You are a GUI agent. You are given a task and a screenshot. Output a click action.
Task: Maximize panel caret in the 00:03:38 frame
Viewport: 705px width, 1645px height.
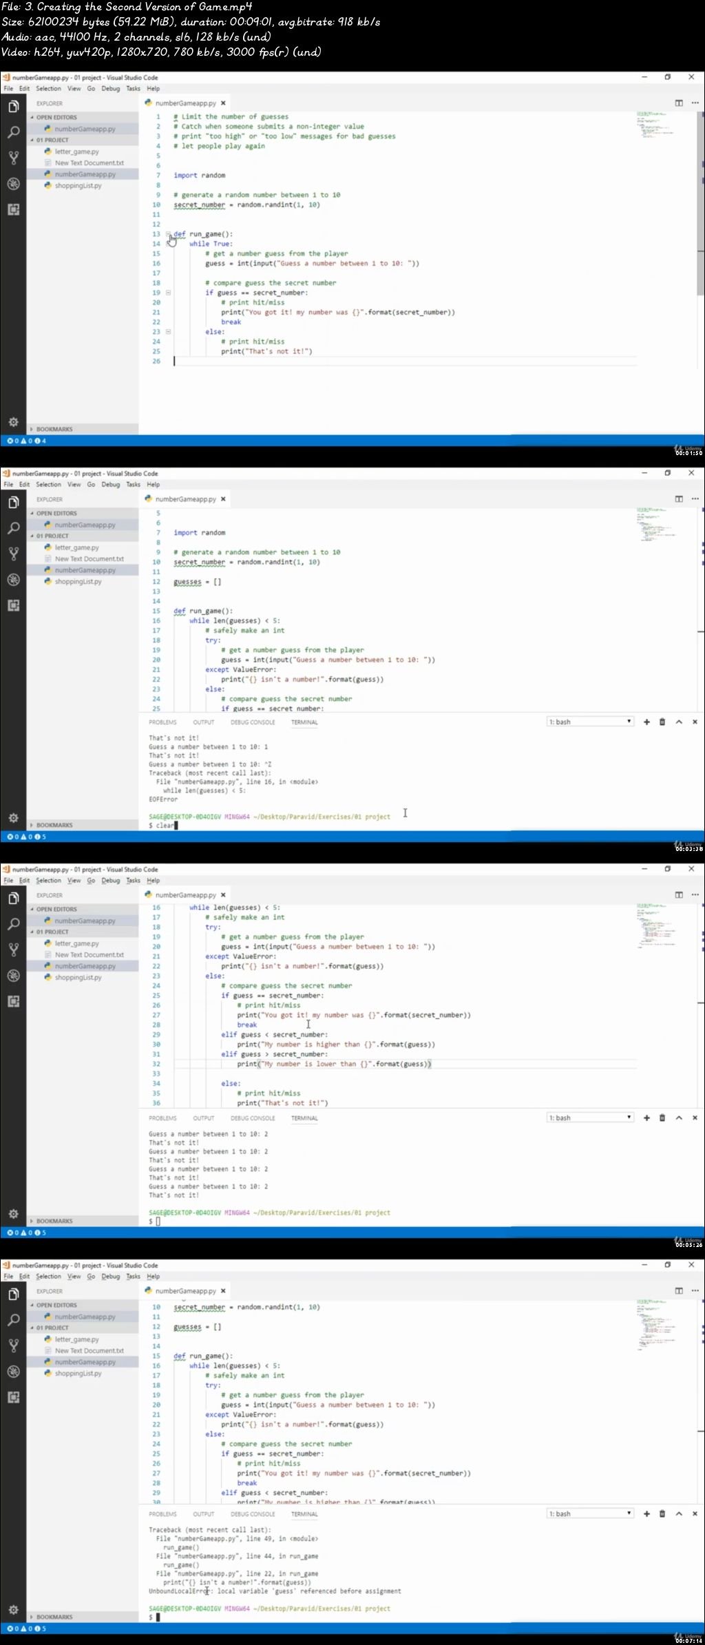[x=679, y=722]
